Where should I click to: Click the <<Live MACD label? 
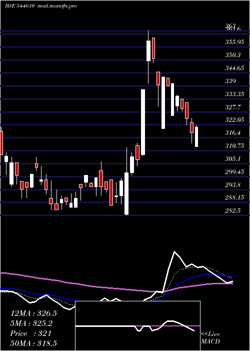[210, 338]
